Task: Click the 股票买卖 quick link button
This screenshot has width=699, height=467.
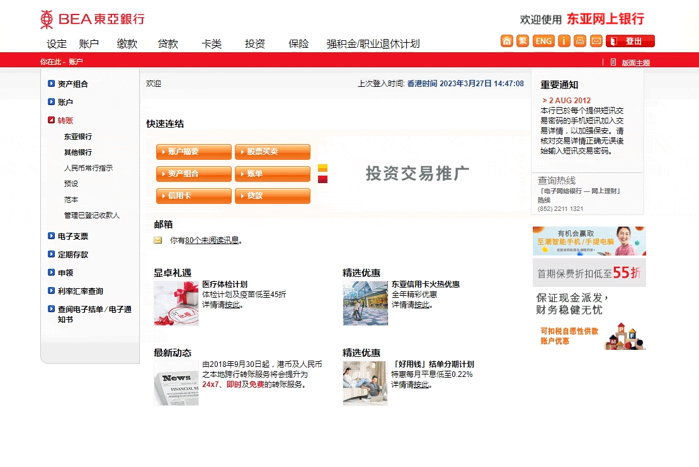Action: point(273,152)
